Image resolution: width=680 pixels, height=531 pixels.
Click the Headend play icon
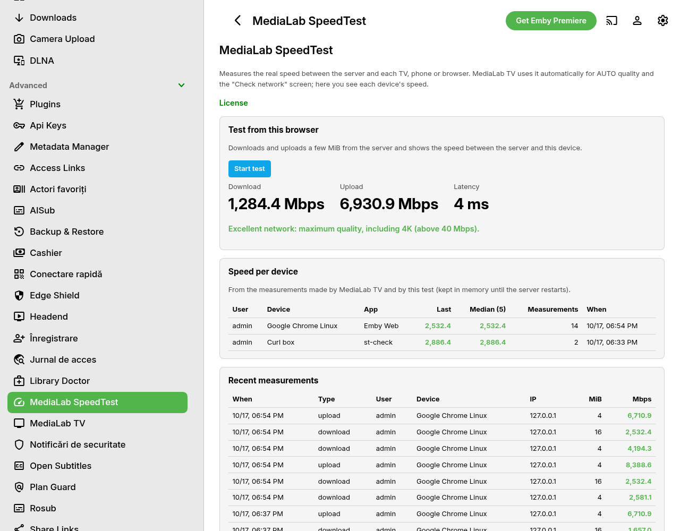tap(19, 316)
